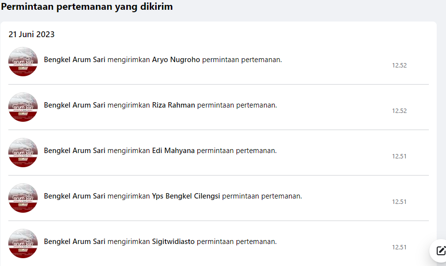Click Bengkel Arum Sari name in Yps Bengkel row
Image resolution: width=446 pixels, height=266 pixels.
[x=74, y=196]
